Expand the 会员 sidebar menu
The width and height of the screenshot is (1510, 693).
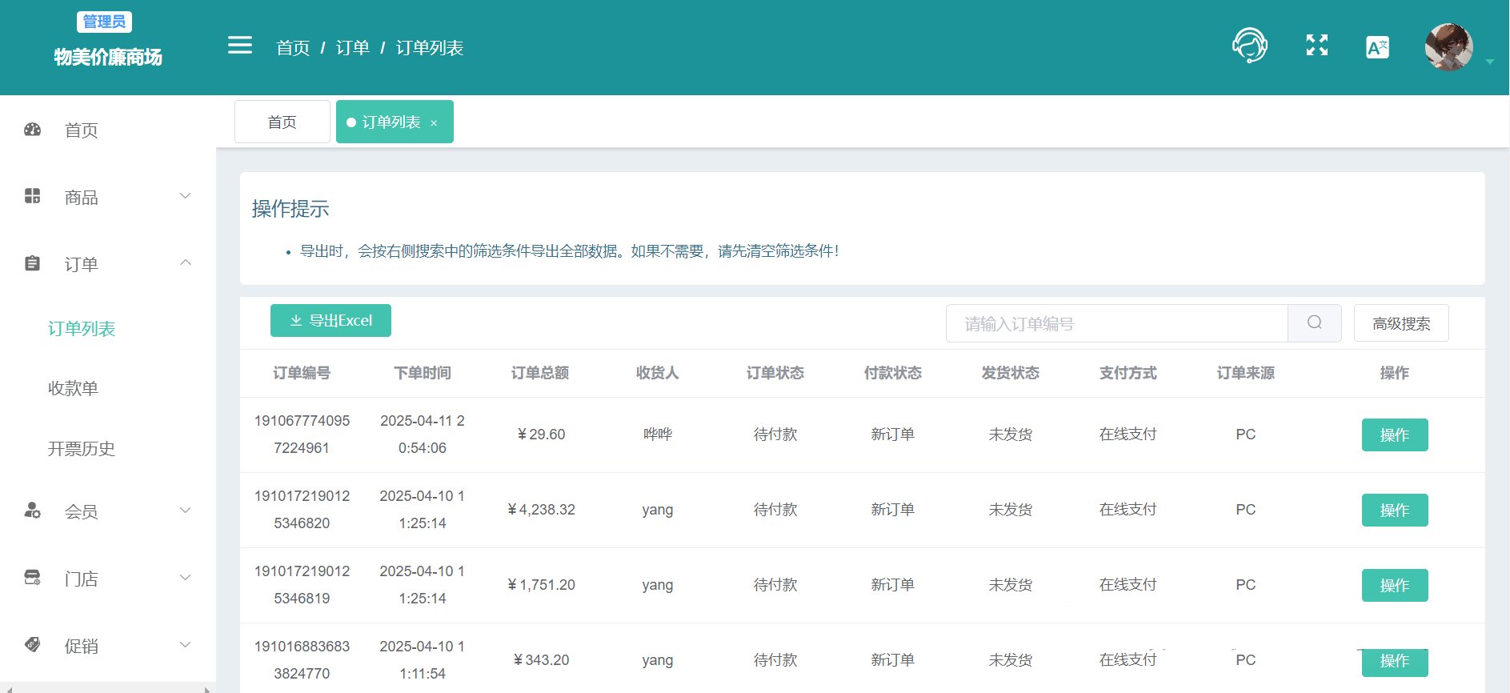[107, 511]
